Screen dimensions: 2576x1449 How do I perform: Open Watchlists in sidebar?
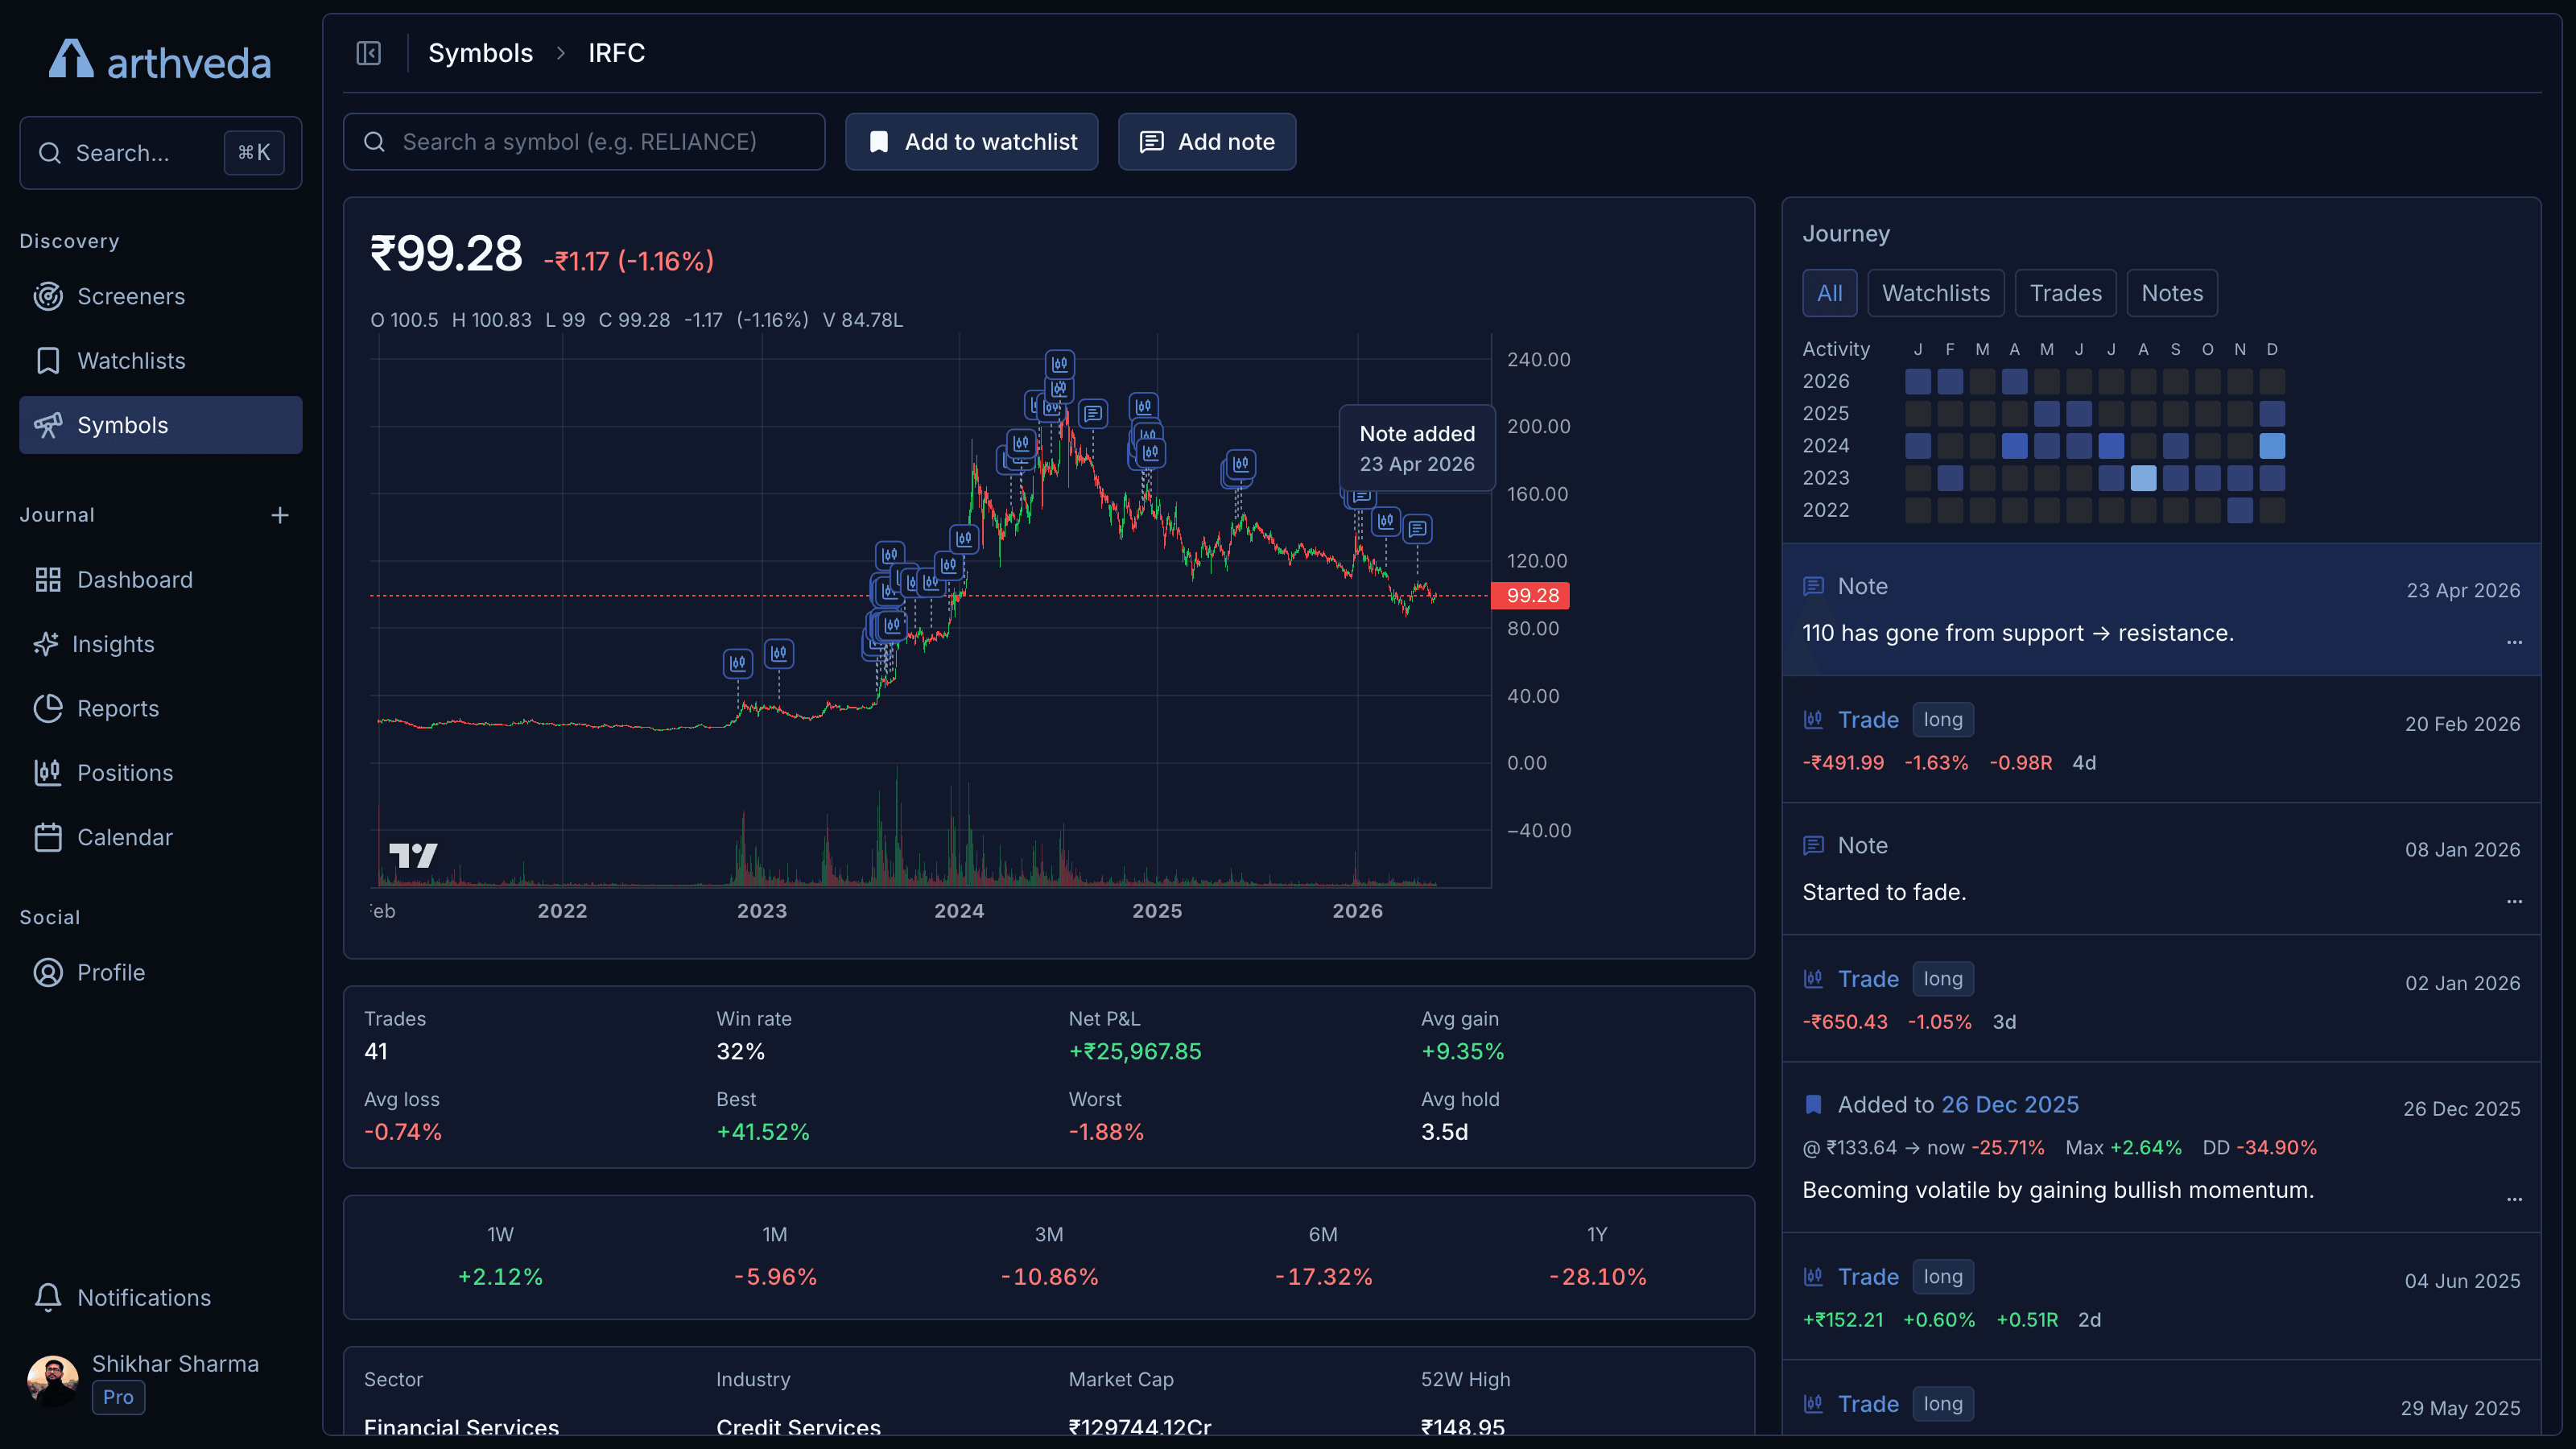(160, 360)
